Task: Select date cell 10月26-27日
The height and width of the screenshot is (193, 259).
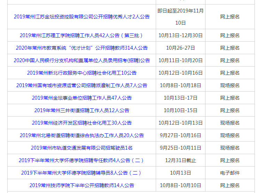Action: 180,48
